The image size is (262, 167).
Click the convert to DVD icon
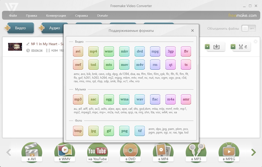tap(130, 152)
